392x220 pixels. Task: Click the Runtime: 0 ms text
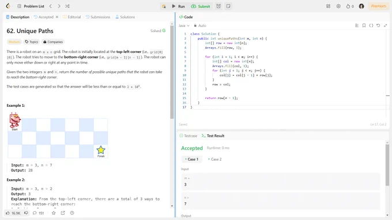218,148
